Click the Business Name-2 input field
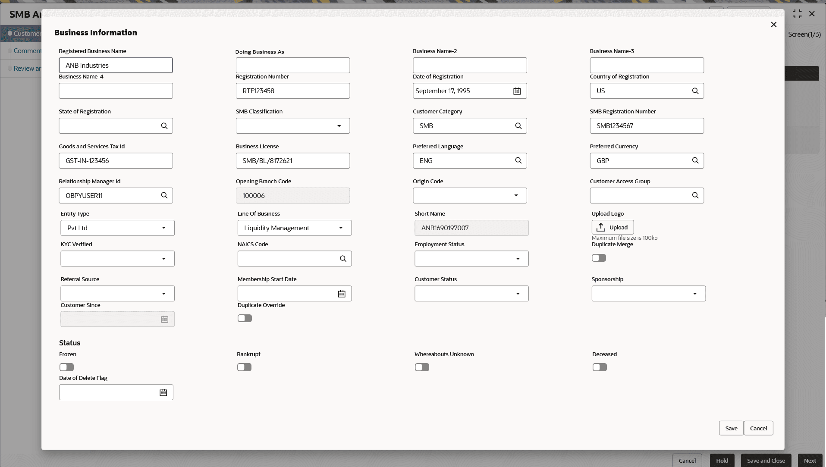826x467 pixels. [470, 66]
